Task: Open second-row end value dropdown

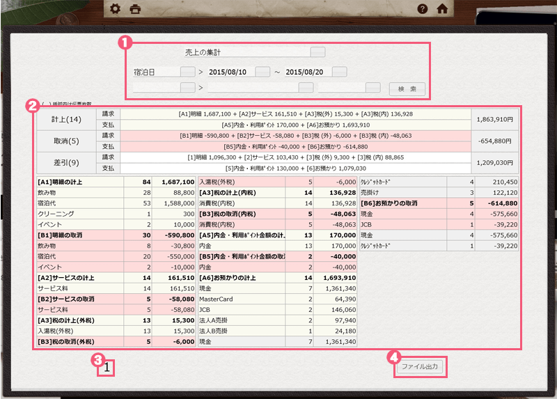Action: click(373, 88)
